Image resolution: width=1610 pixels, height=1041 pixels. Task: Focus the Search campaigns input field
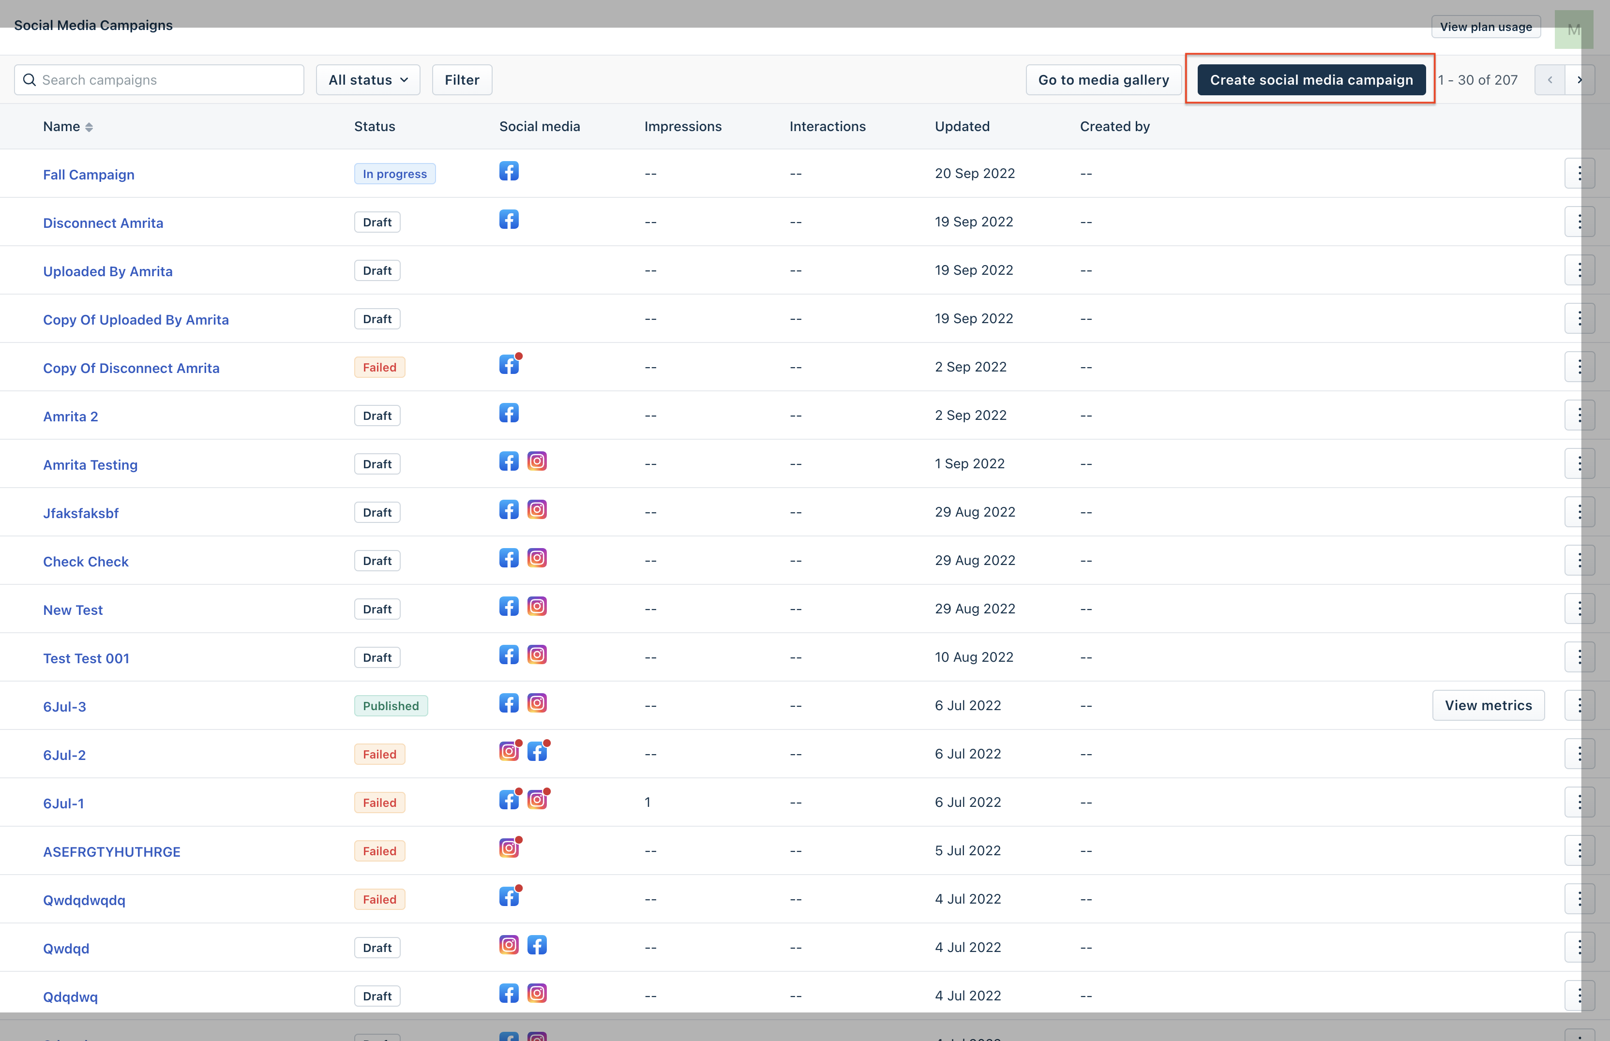[169, 80]
